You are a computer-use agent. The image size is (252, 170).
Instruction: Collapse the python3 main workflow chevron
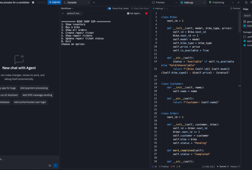(63, 14)
